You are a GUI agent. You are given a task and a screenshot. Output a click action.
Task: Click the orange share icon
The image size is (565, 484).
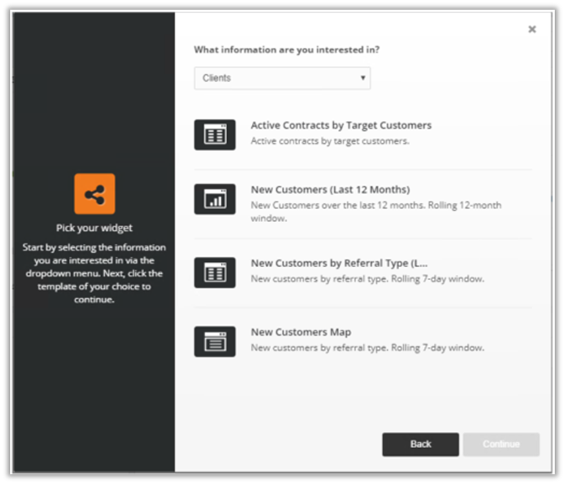pos(95,194)
